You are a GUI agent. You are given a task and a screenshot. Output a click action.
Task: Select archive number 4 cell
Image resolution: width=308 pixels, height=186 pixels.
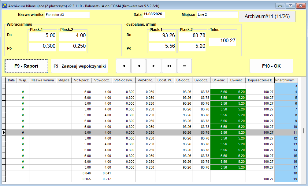pyautogui.click(x=286, y=92)
